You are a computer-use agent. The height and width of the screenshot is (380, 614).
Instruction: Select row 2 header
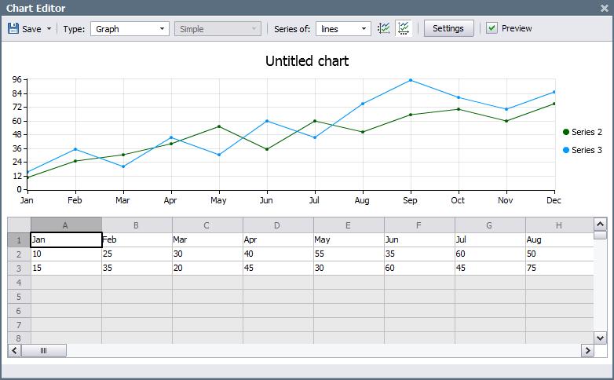tap(18, 254)
